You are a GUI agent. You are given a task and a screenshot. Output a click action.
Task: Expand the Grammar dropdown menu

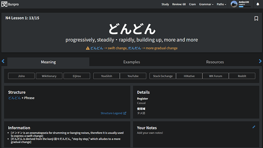[x=206, y=4]
